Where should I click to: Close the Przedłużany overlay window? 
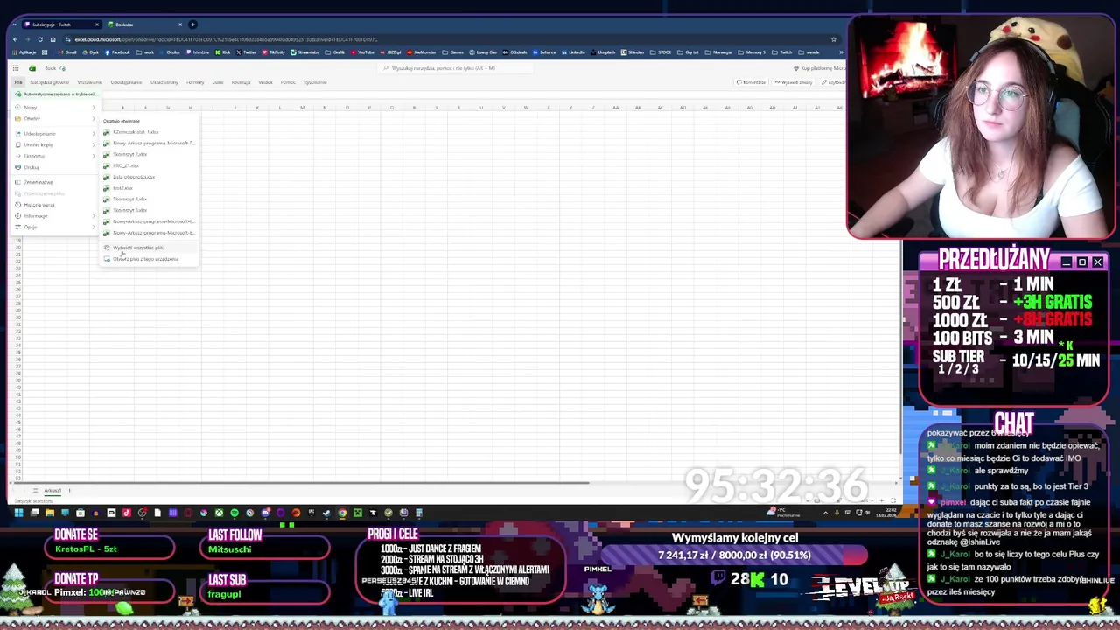tap(1097, 262)
